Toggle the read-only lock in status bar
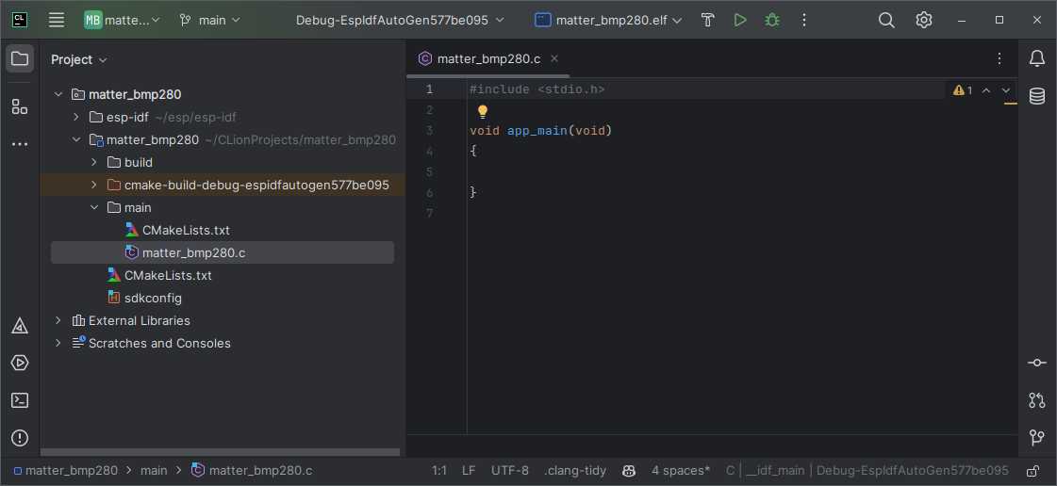 coord(1032,471)
